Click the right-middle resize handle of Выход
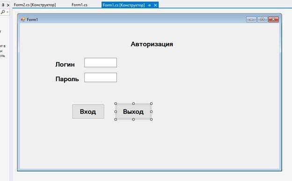Viewport: 292px width, 181px height. tap(151, 111)
